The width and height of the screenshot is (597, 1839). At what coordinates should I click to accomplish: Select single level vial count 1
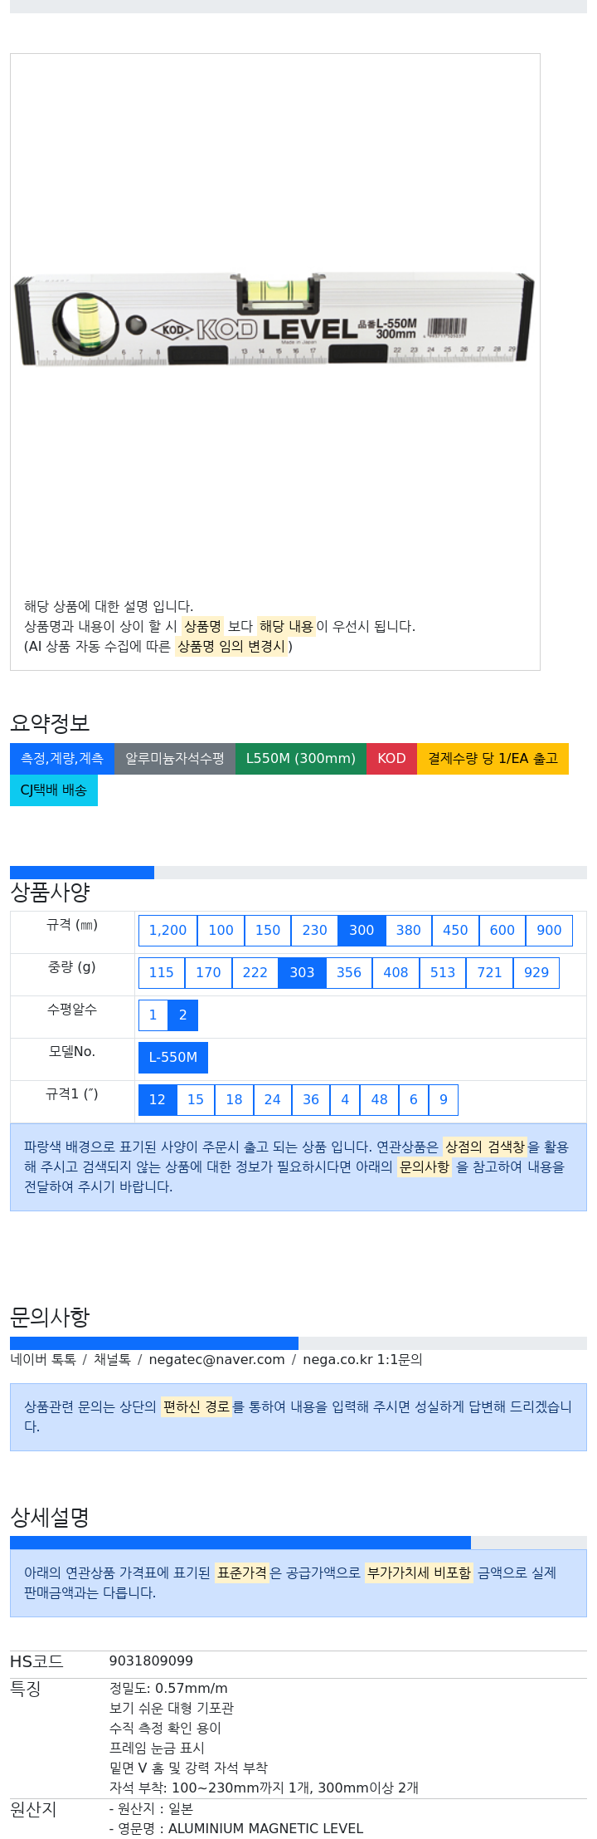coord(153,1015)
